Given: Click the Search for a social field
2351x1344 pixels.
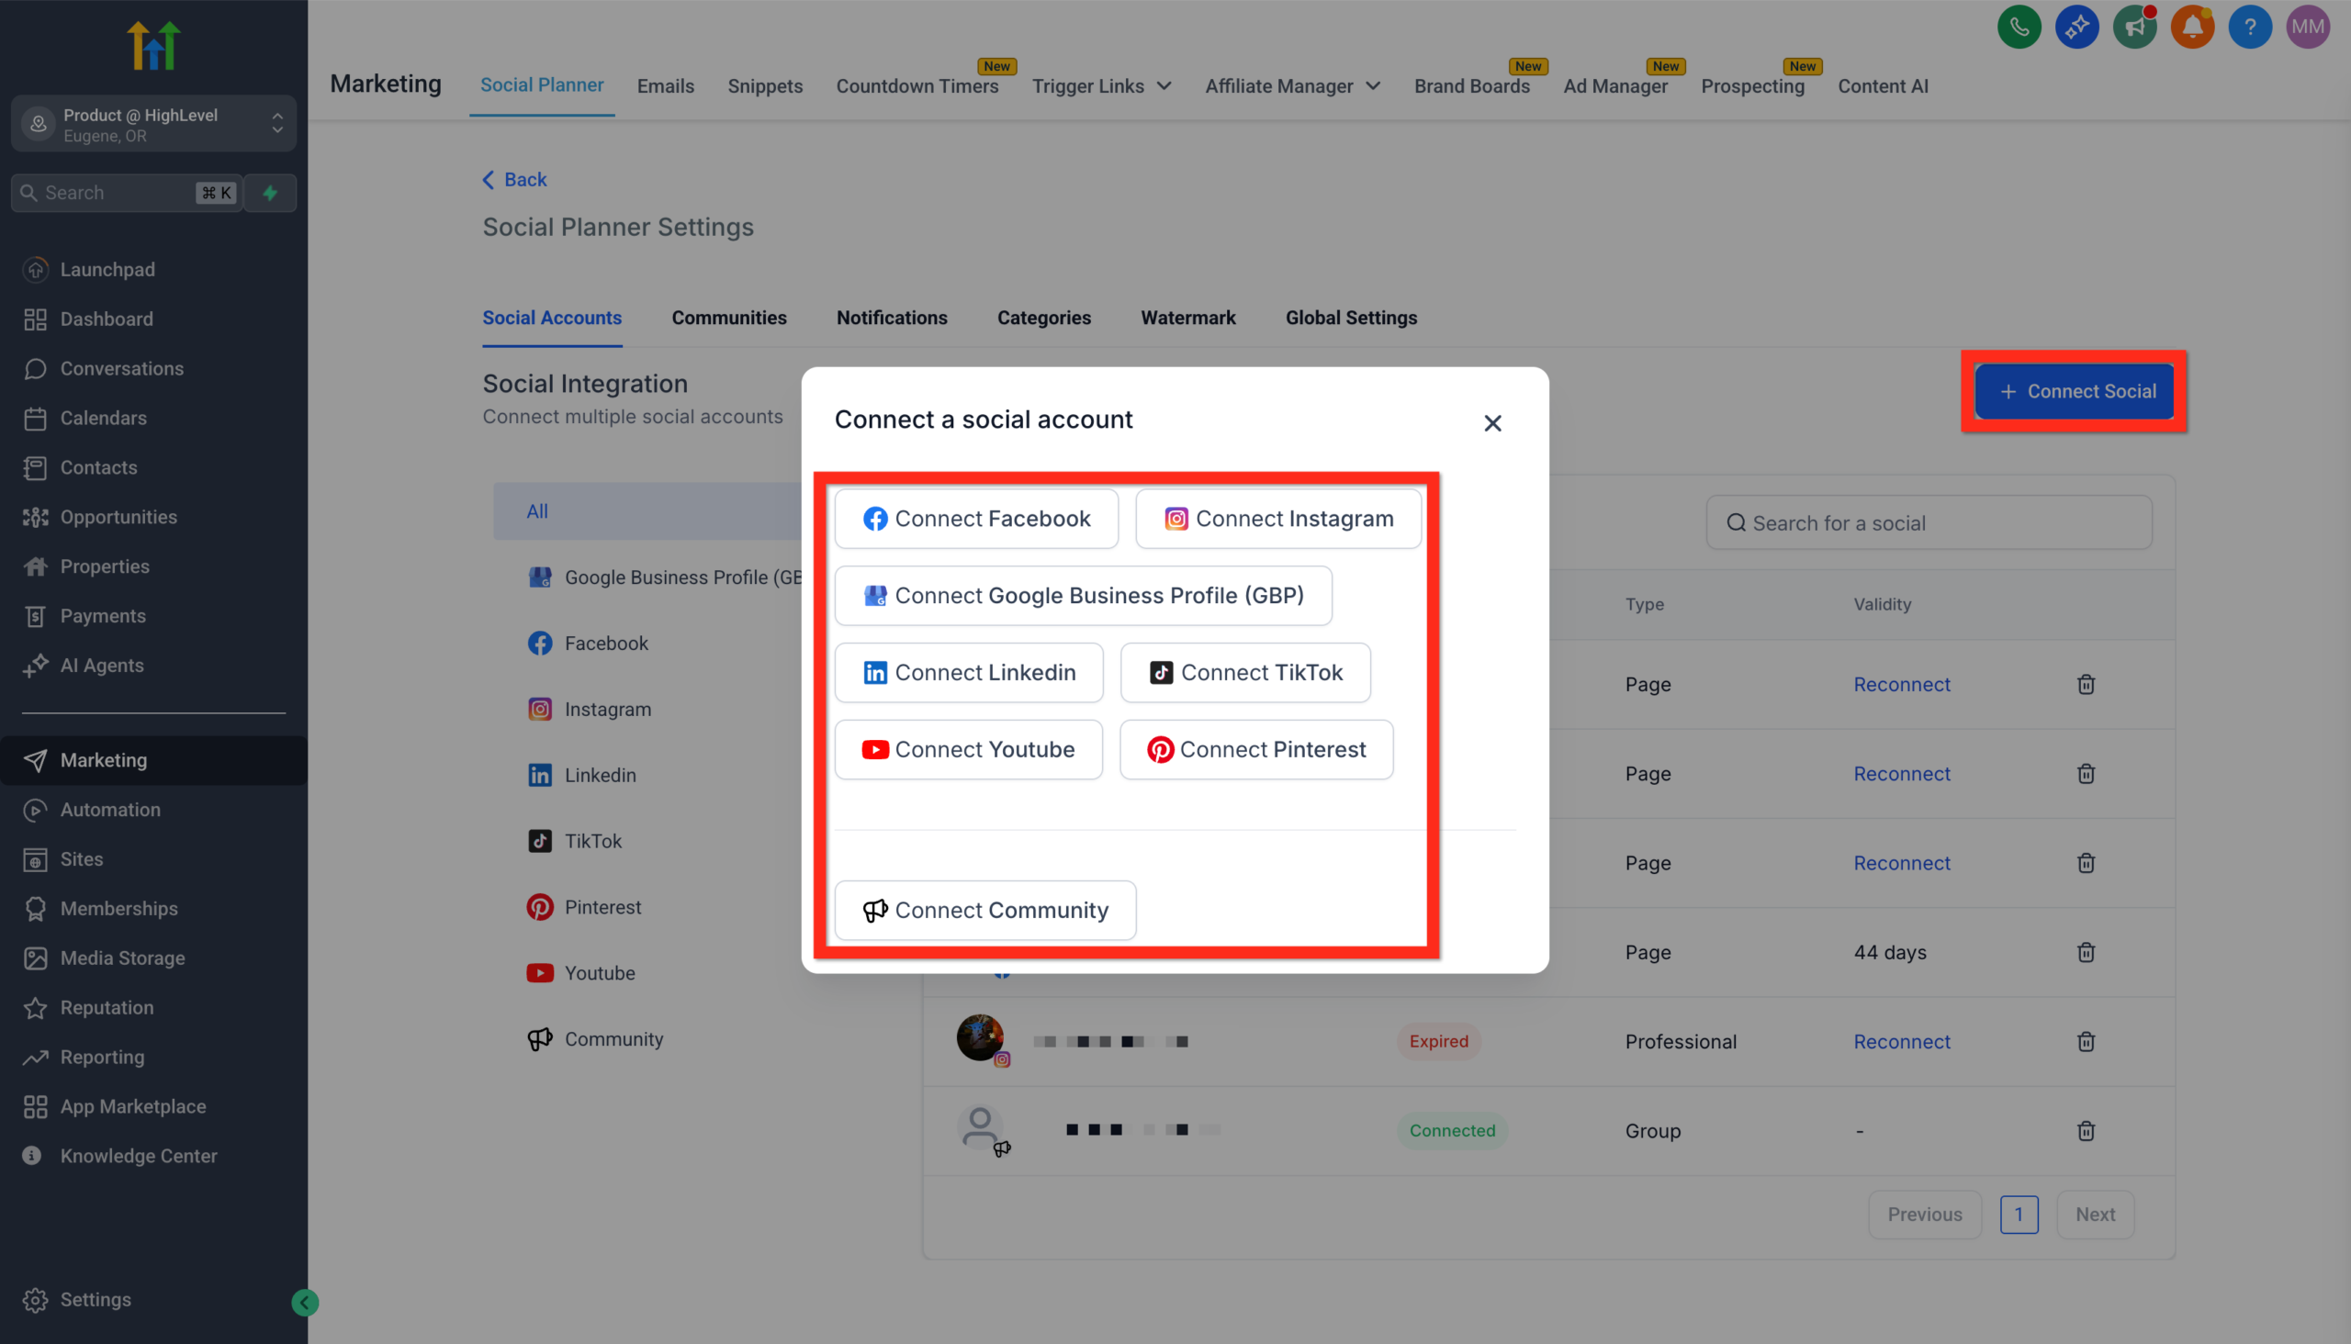Looking at the screenshot, I should coord(1928,522).
